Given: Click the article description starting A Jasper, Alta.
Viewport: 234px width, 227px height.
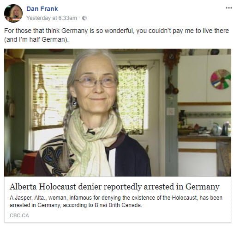Looking at the screenshot, I should (x=116, y=202).
